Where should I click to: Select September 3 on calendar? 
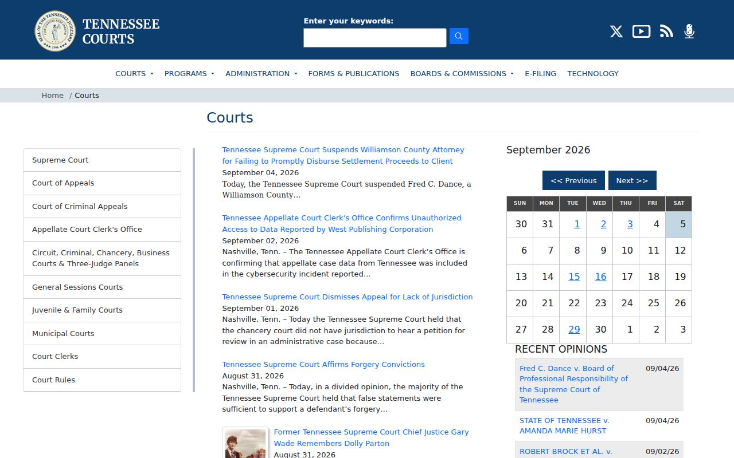pyautogui.click(x=630, y=224)
